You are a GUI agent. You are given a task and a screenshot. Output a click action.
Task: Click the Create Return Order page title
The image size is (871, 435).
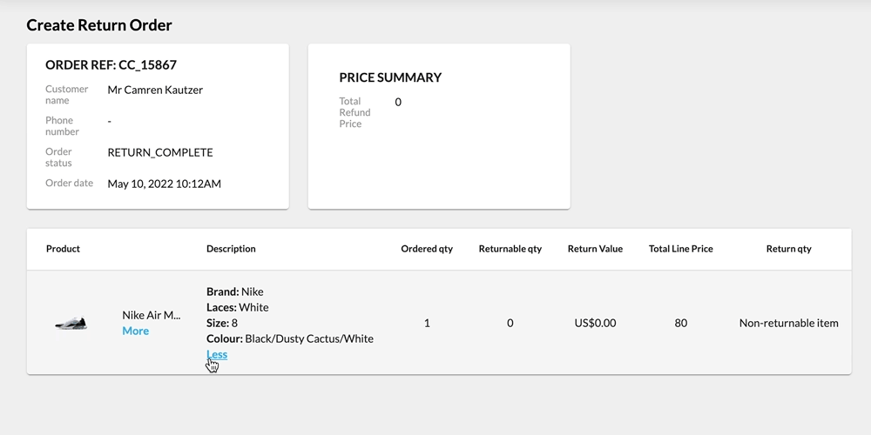(99, 25)
